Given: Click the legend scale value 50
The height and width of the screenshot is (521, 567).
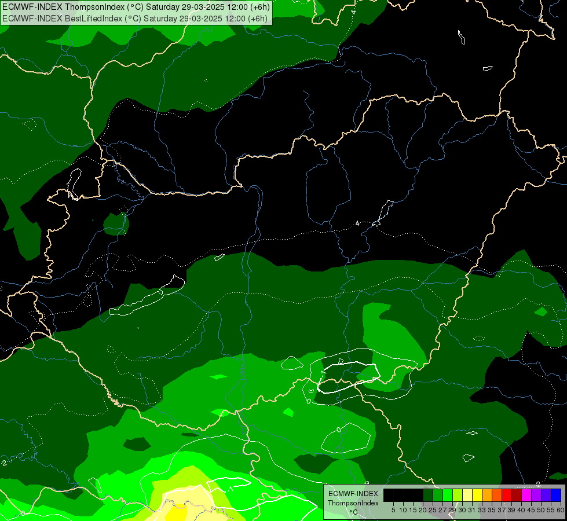Looking at the screenshot, I should pos(541,510).
